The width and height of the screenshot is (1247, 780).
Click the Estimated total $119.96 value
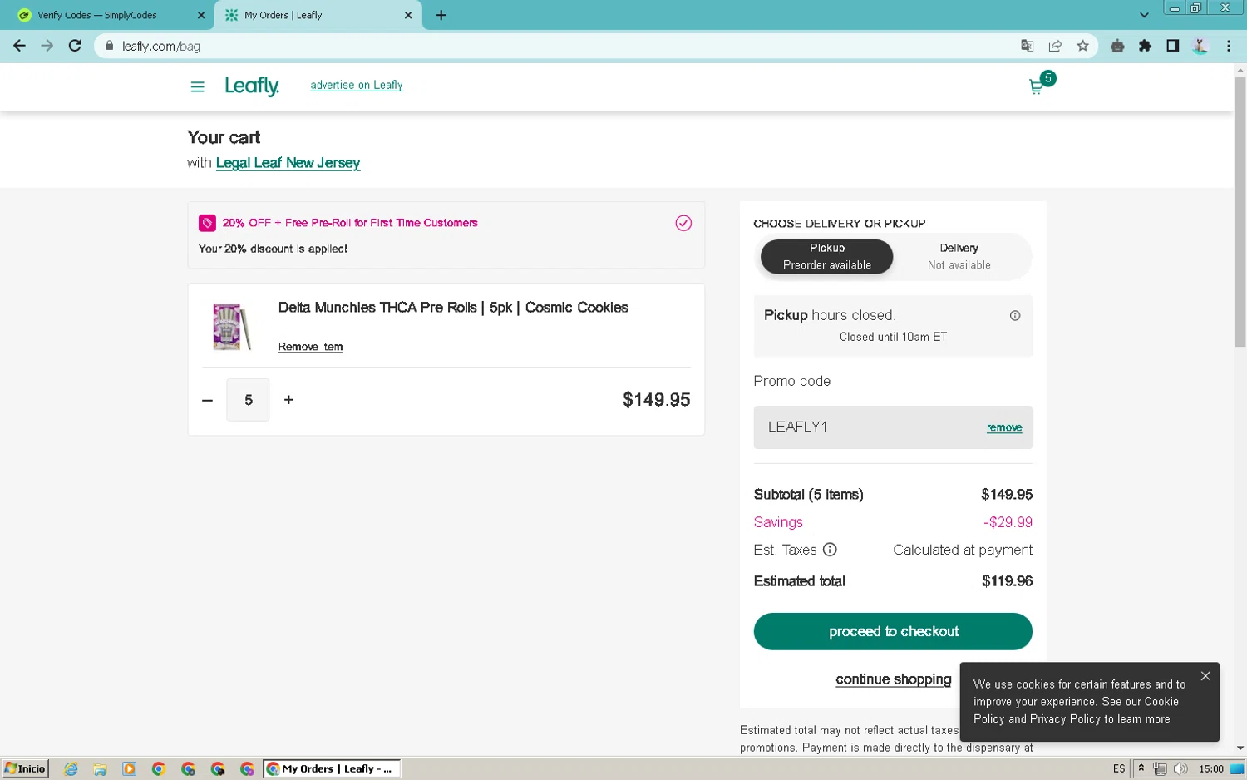click(1007, 581)
